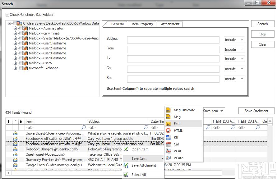This screenshot has height=179, width=277.
Task: Click the VCal icon
Action: click(x=168, y=151)
